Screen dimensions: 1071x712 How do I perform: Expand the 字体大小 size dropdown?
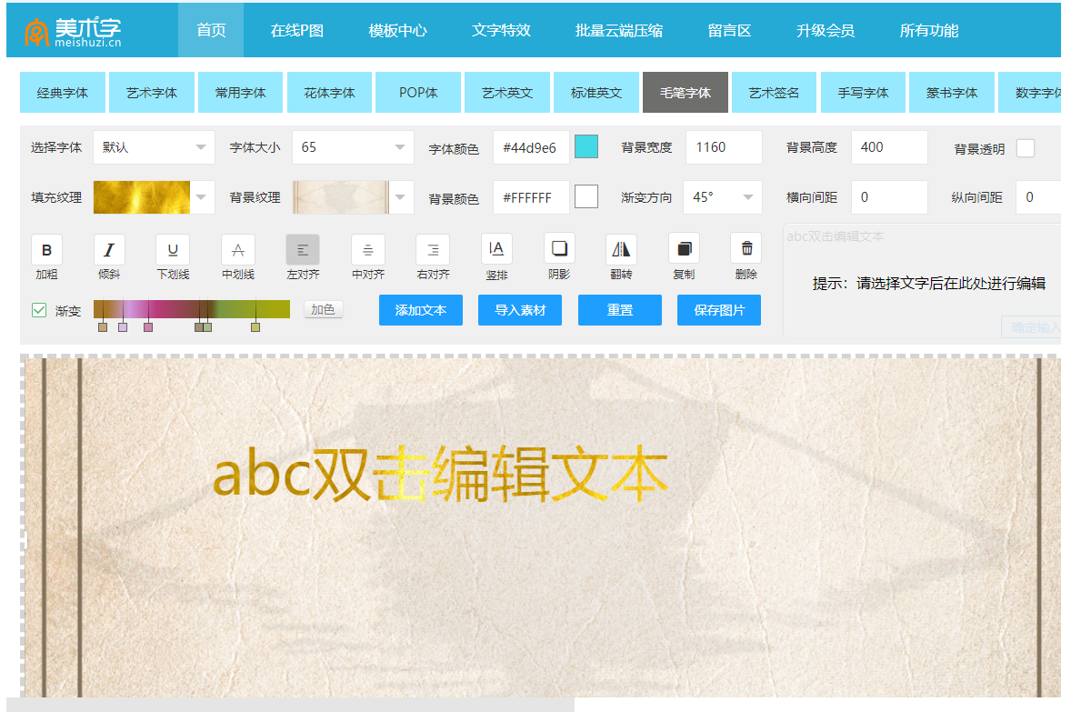pos(353,147)
